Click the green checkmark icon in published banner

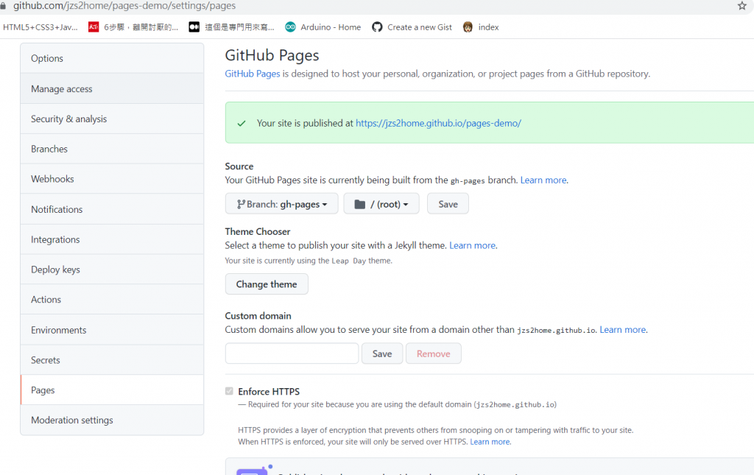[x=242, y=124]
